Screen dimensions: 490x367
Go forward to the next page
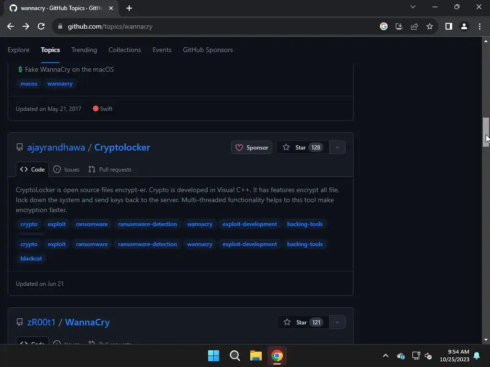click(26, 27)
